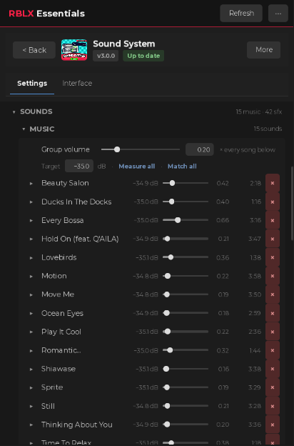The height and width of the screenshot is (446, 294).
Task: Delete the Still song
Action: 273,406
